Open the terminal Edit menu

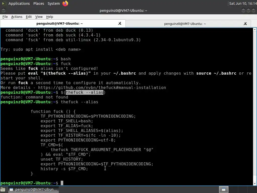click(29, 17)
